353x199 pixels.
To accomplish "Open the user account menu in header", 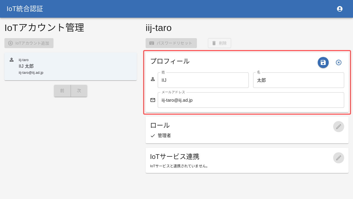I will (x=340, y=9).
